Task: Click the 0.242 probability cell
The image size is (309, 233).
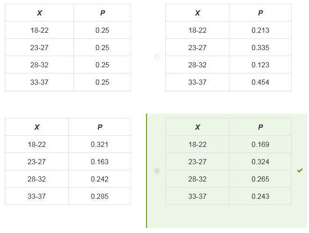Action: (100, 179)
